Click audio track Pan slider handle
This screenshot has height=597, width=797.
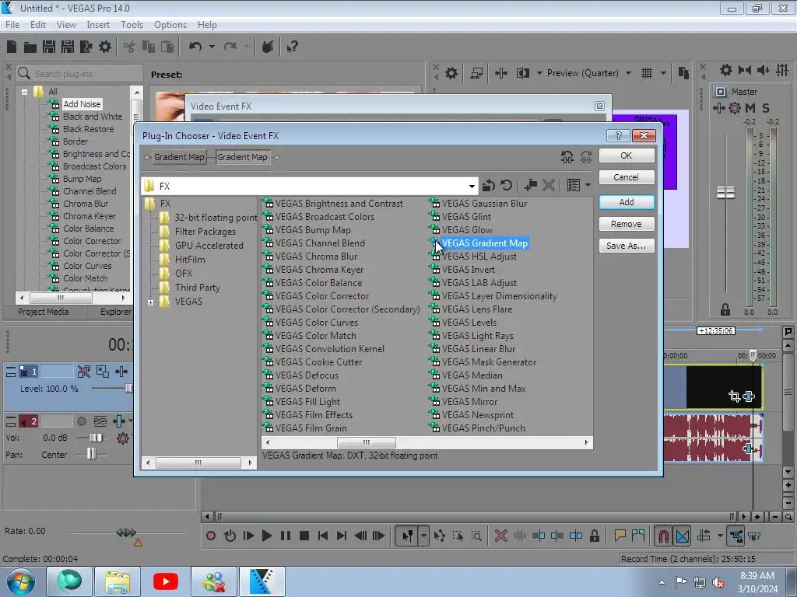[x=90, y=453]
